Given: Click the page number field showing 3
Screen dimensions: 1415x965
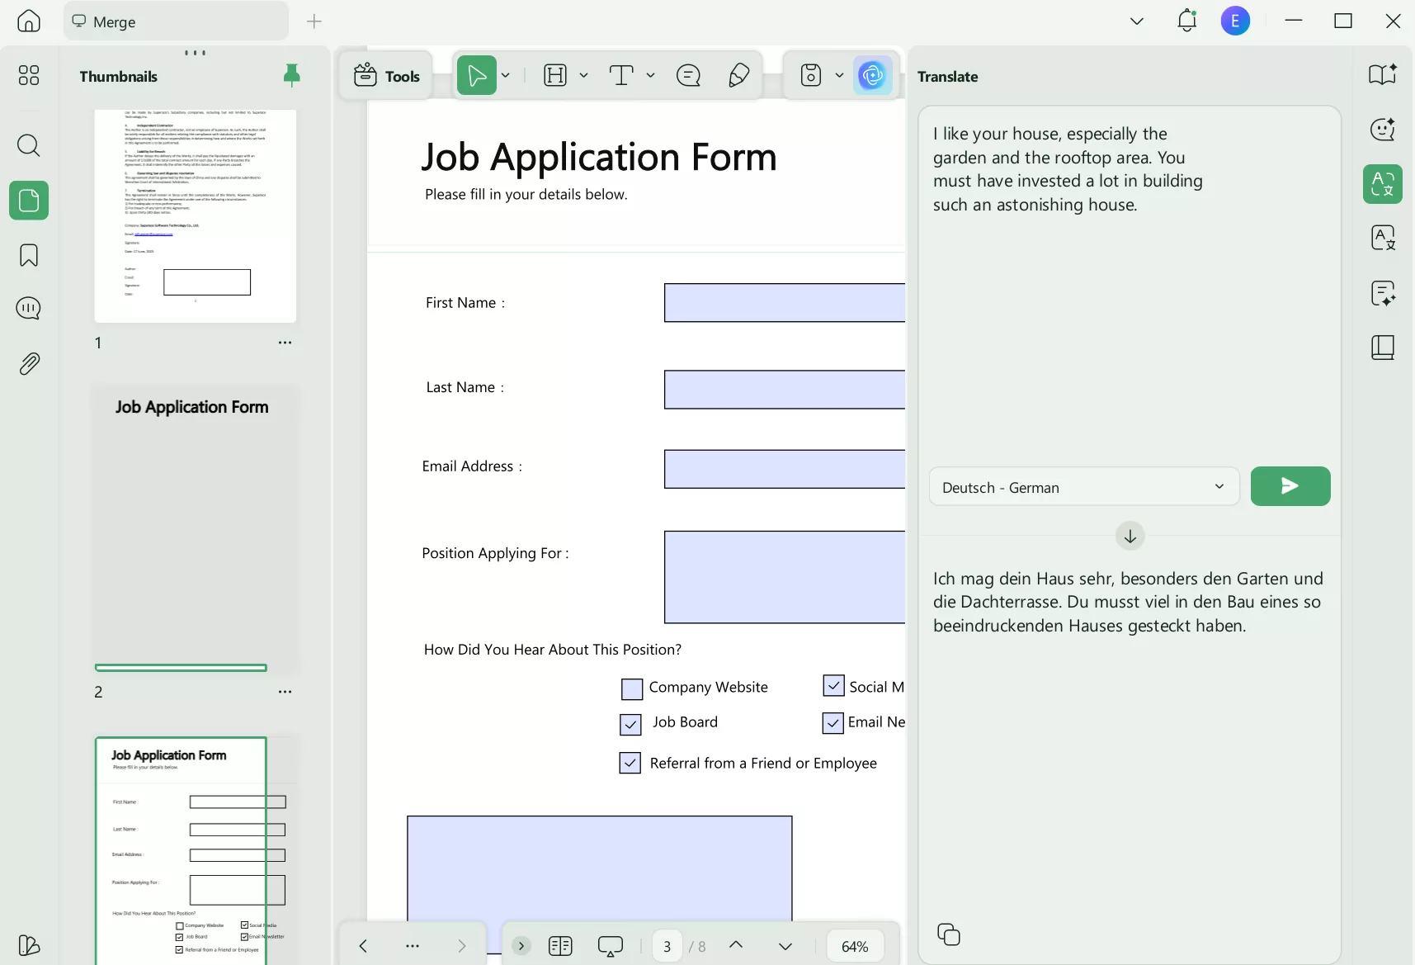Looking at the screenshot, I should tap(667, 947).
